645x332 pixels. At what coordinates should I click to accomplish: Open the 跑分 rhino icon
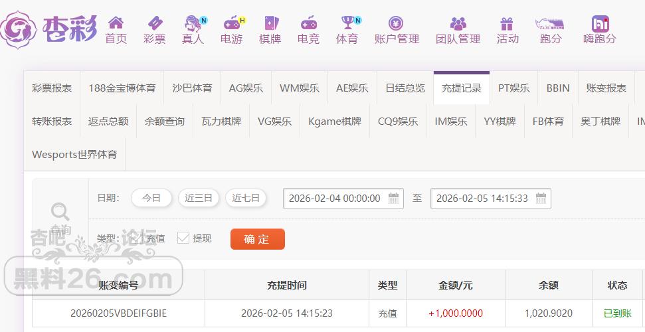coord(549,23)
